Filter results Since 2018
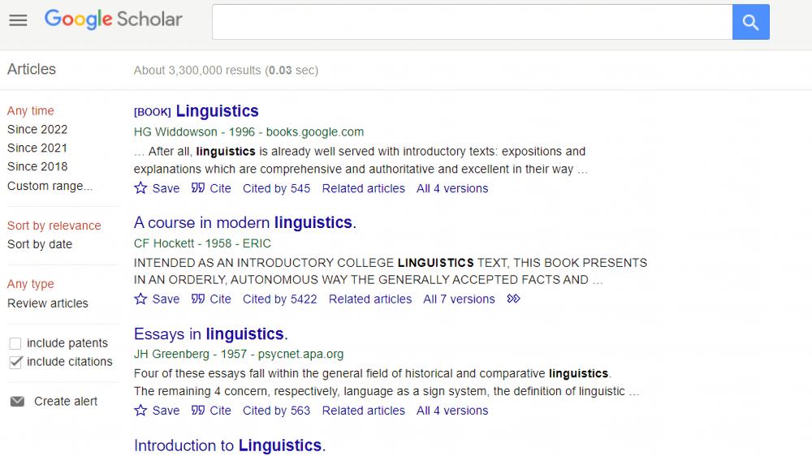This screenshot has width=812, height=456. [x=37, y=166]
